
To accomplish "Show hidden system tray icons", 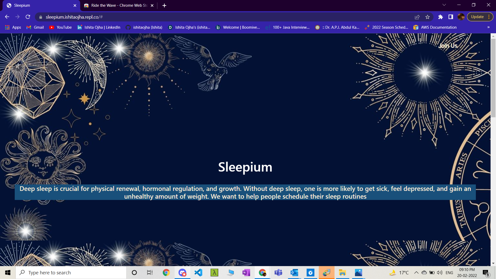I will pos(416,273).
